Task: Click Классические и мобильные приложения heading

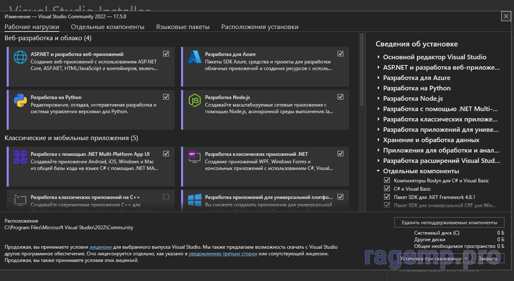Action: point(71,138)
